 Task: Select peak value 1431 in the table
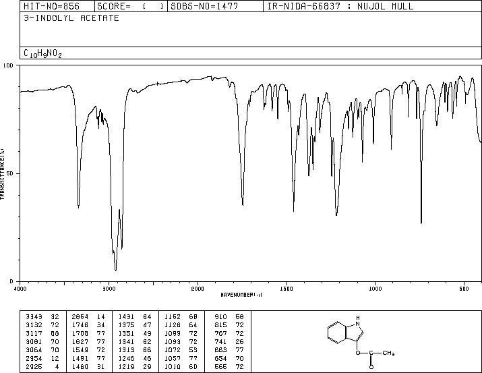(126, 317)
